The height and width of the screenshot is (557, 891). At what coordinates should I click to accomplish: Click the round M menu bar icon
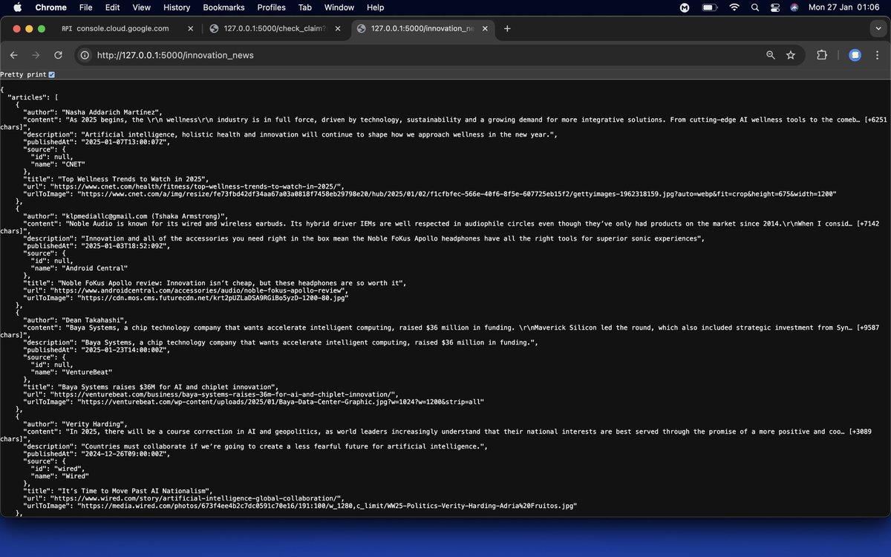(x=685, y=7)
